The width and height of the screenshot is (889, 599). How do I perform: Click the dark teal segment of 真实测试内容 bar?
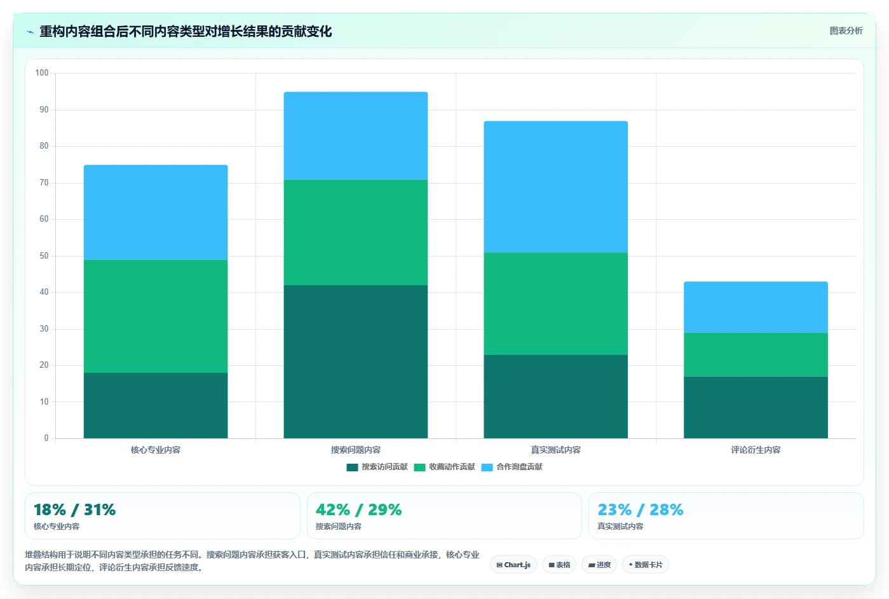click(x=556, y=396)
